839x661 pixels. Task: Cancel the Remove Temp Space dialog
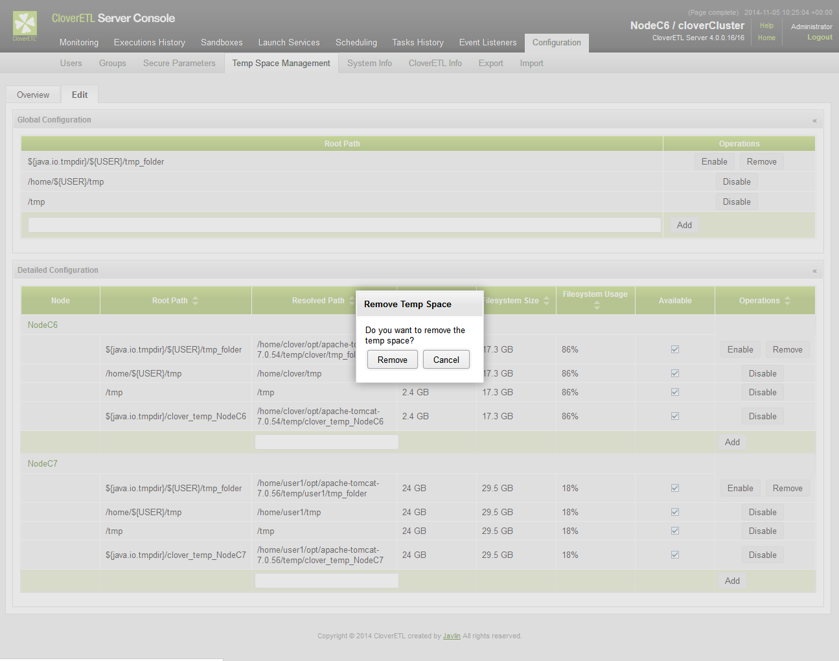pos(446,360)
